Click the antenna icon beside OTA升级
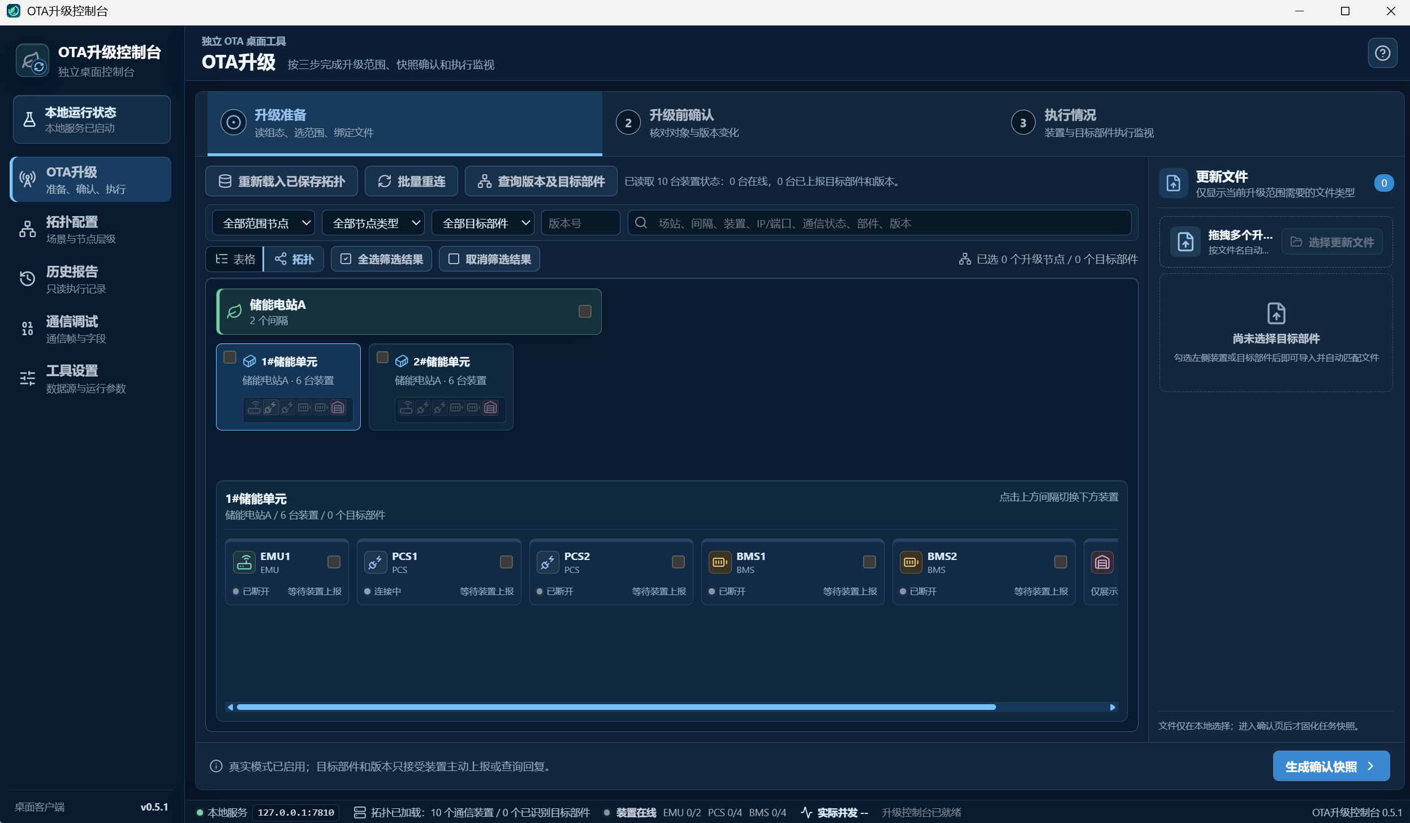This screenshot has height=823, width=1410. click(28, 179)
